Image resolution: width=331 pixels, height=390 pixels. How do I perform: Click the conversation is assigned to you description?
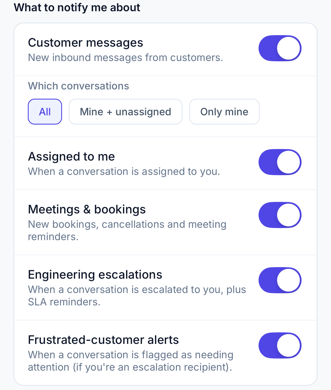(124, 172)
